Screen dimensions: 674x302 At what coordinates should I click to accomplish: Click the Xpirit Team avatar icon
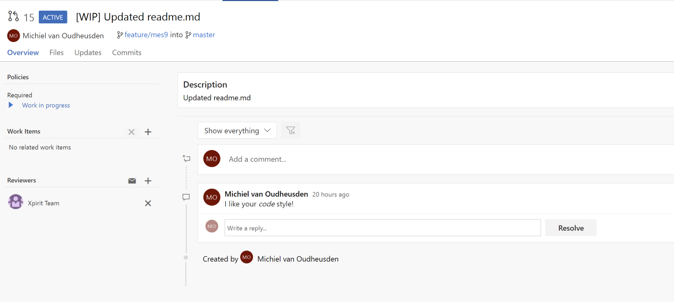[15, 202]
